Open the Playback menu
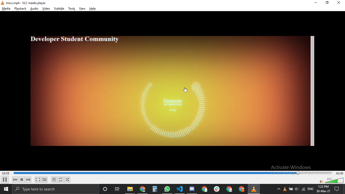345x194 pixels. point(20,9)
